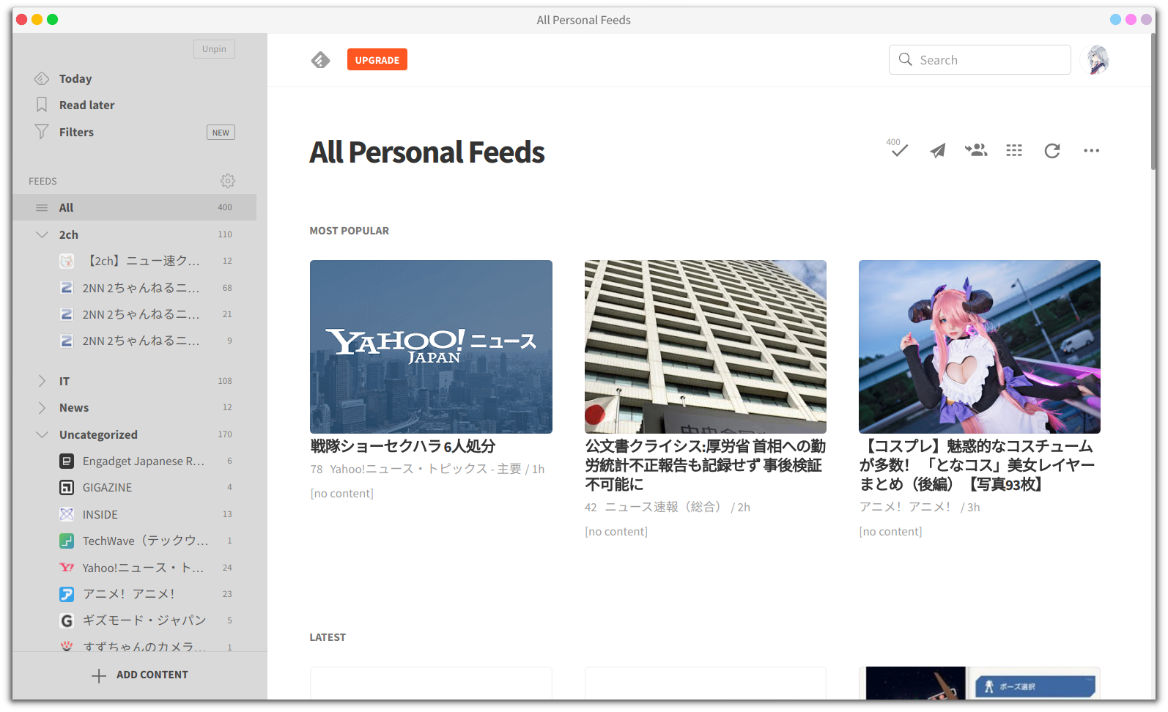Screen dimensions: 1168x712
Task: Open the Read later list
Action: [87, 105]
